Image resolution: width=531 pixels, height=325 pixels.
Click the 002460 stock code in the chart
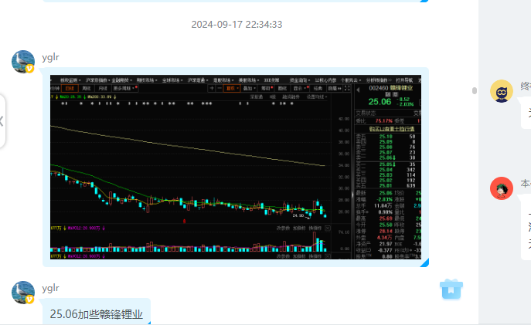click(379, 90)
